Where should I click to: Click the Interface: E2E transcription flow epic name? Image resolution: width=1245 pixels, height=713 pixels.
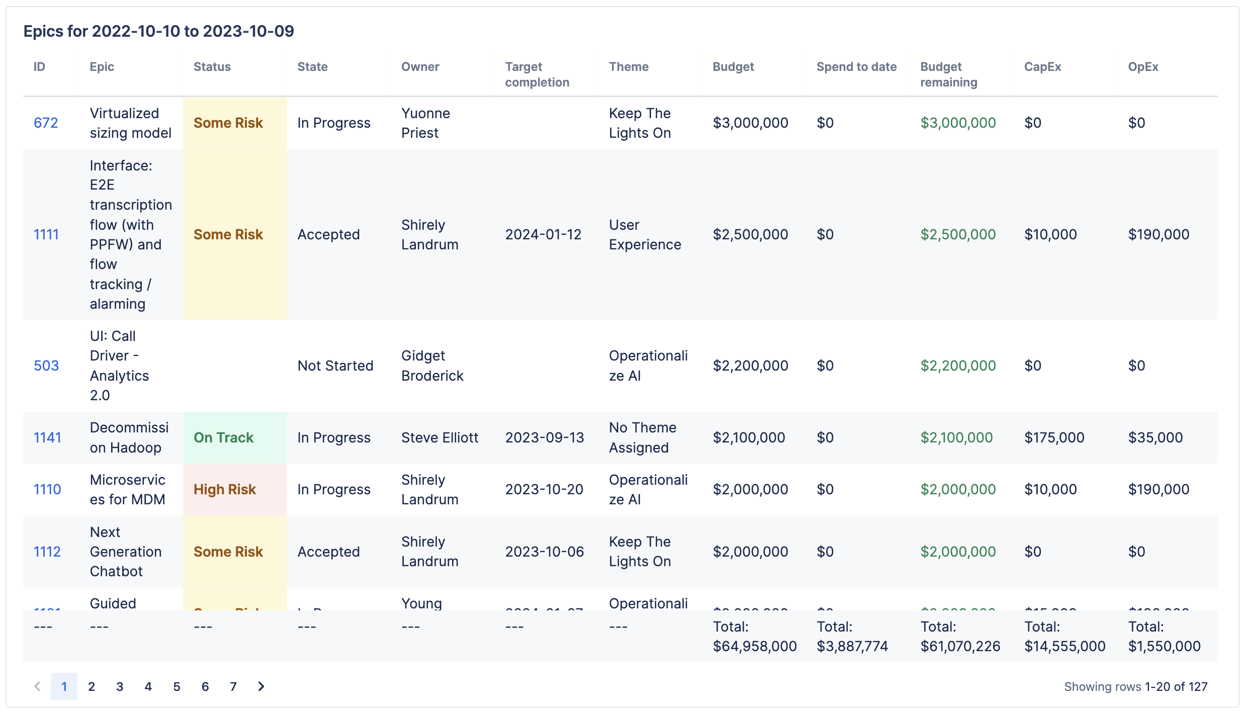(131, 234)
